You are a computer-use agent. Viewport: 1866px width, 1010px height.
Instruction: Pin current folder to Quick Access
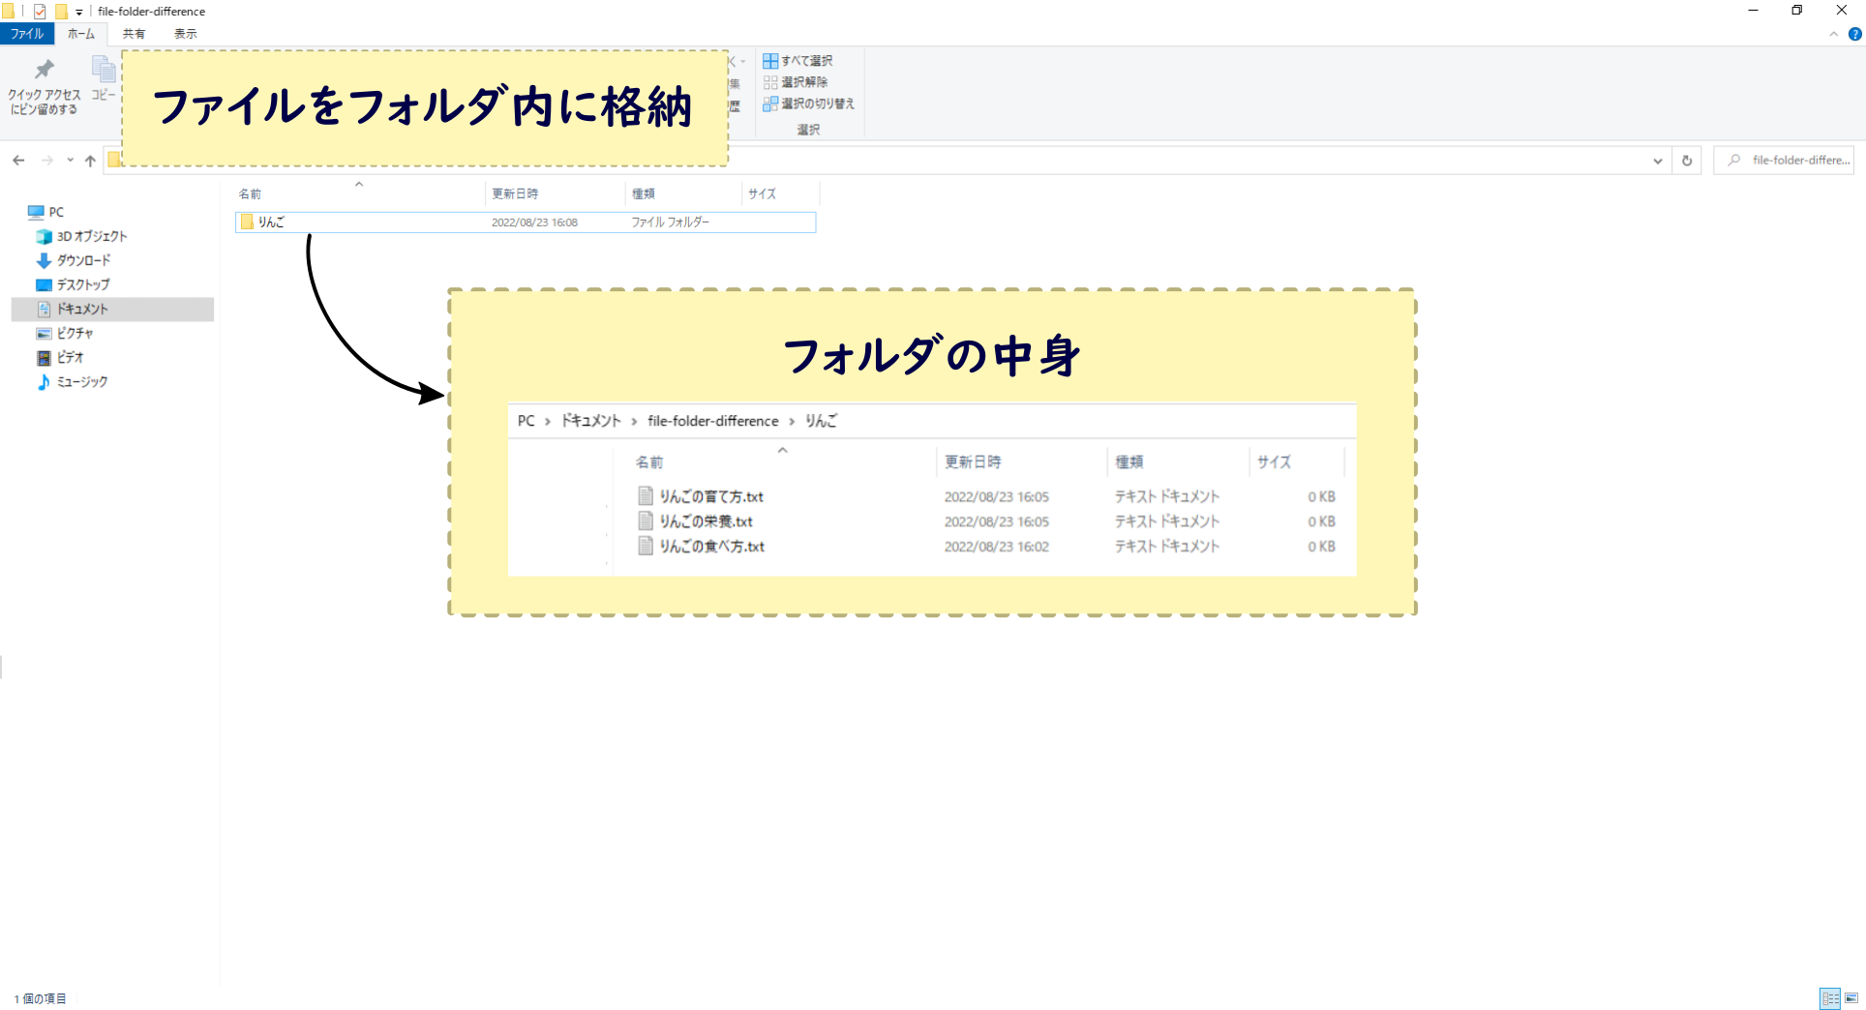click(x=43, y=83)
